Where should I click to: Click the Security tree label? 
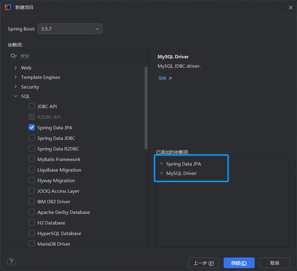30,87
